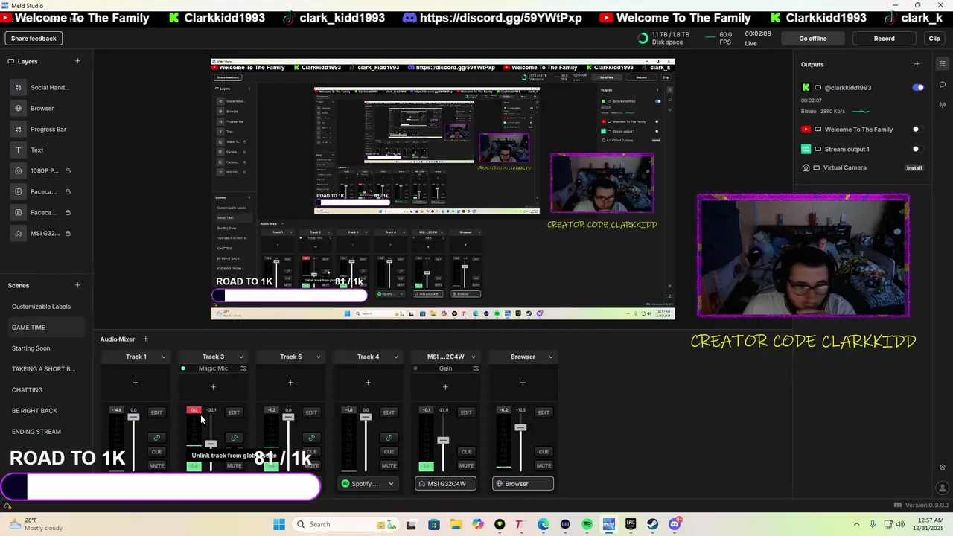Install the Virtual Camera

(x=914, y=168)
